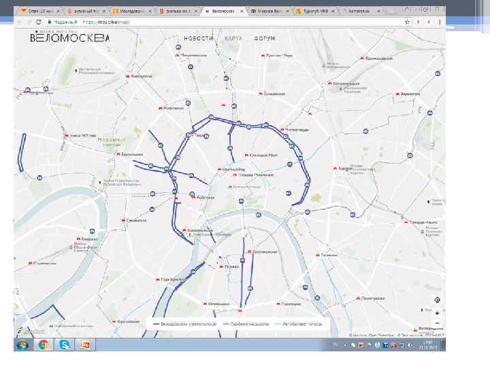This screenshot has width=490, height=367.
Task: Select the Пролетарская metro marker
Action: pyautogui.click(x=358, y=298)
